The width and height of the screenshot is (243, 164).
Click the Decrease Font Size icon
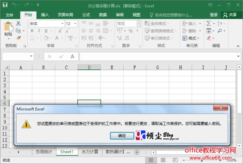pos(67,31)
